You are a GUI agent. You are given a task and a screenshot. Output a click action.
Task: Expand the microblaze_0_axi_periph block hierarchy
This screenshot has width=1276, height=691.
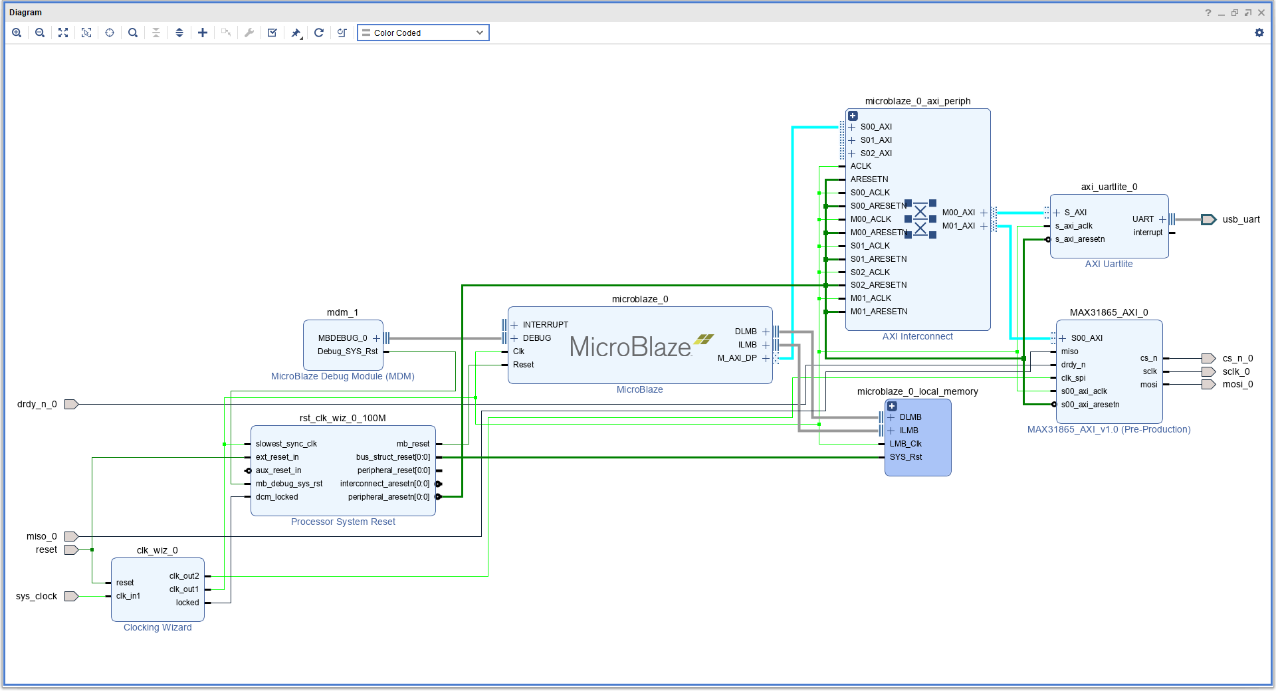[x=853, y=116]
